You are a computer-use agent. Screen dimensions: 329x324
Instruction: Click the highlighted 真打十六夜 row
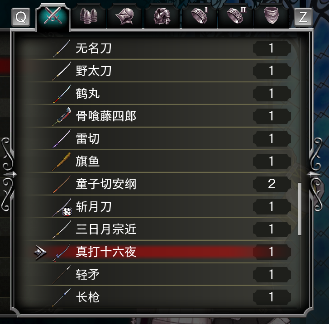159,252
